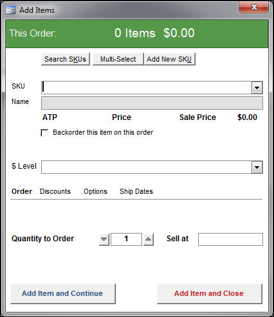The width and height of the screenshot is (274, 317).
Task: Expand the SKU dropdown list
Action: click(x=257, y=88)
